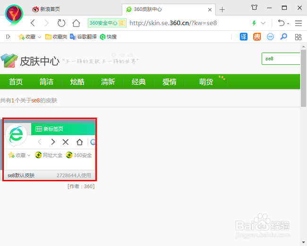Switch to the 新浪首页 tab
This screenshot has height=246, width=307.
46,9
